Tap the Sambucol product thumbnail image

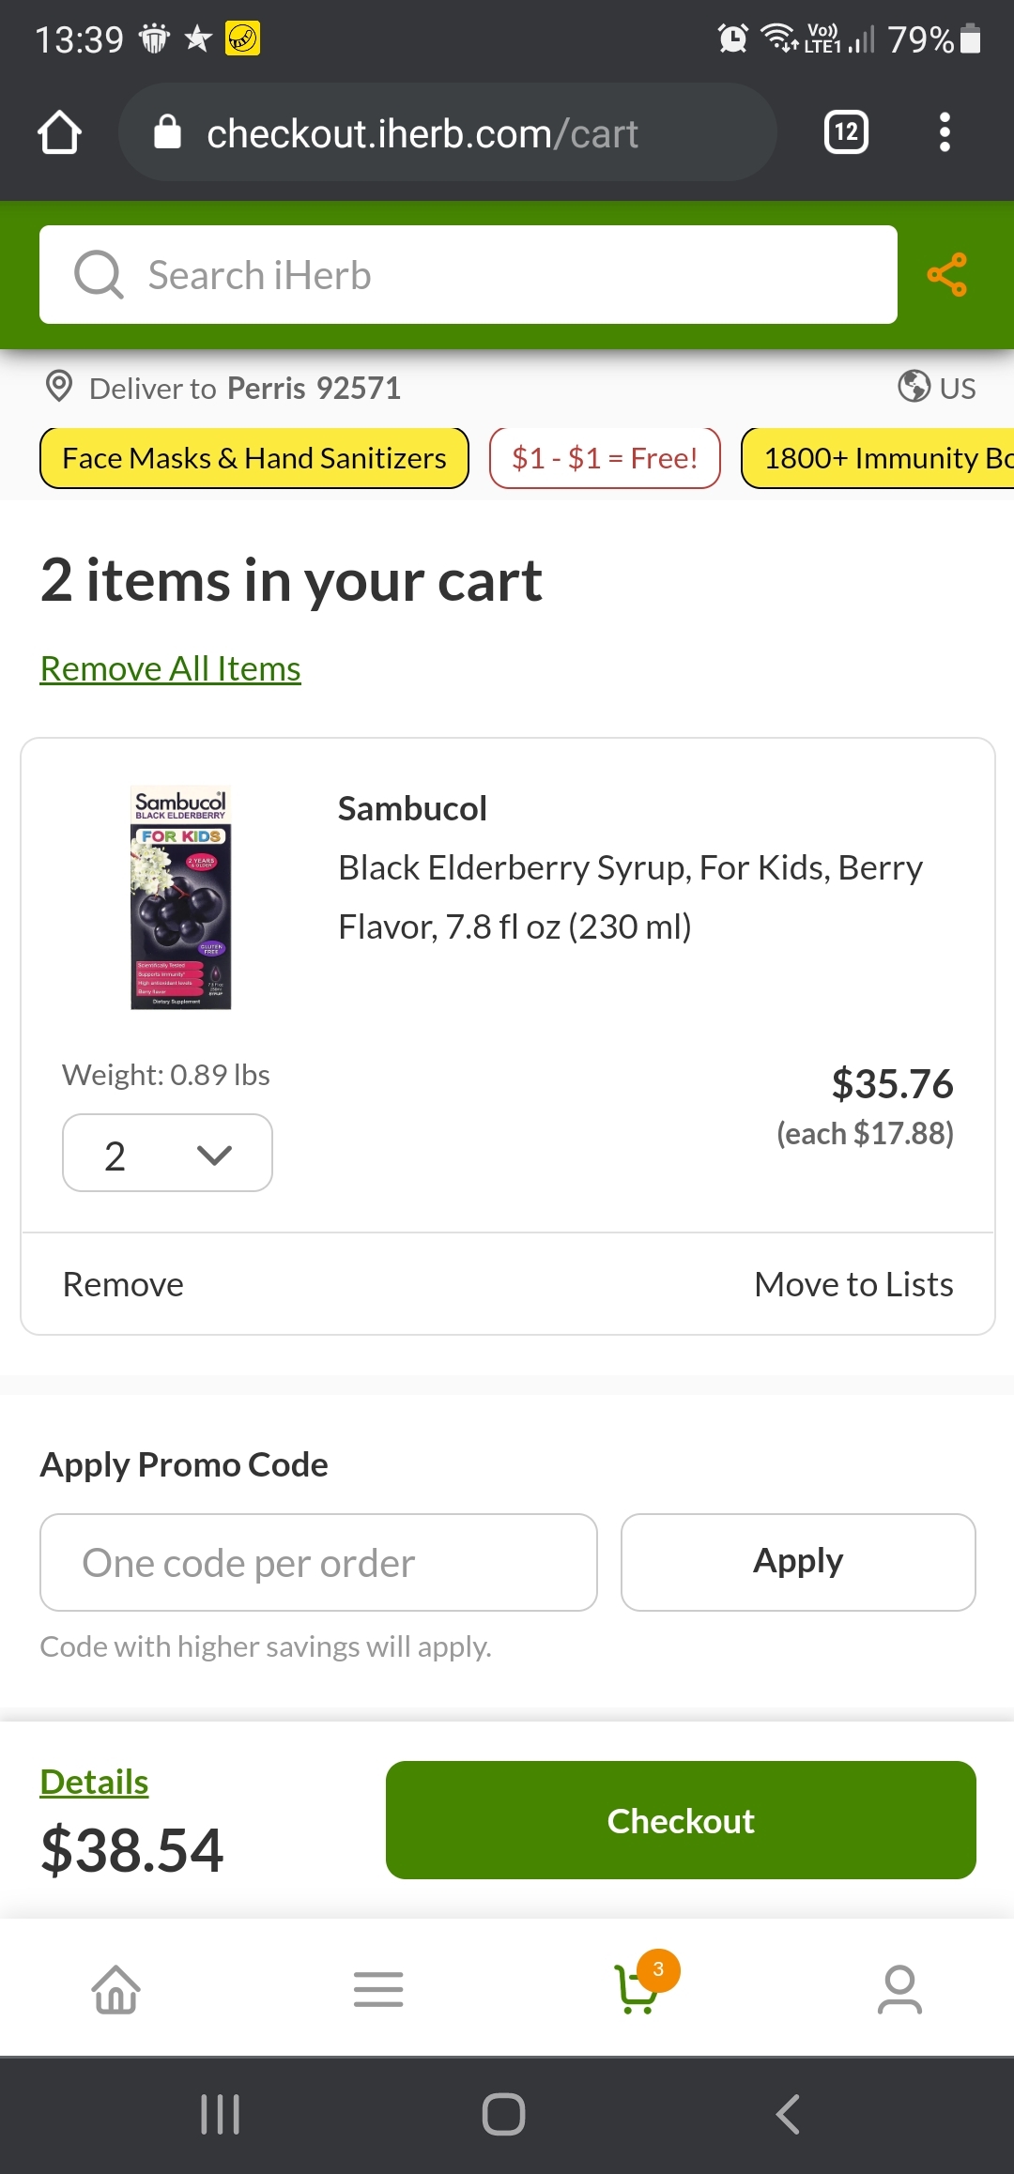180,897
